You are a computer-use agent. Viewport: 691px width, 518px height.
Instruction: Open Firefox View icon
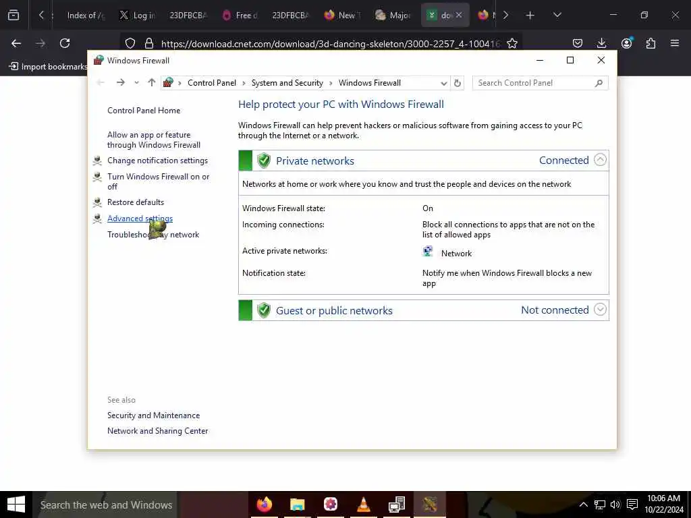[x=13, y=16]
